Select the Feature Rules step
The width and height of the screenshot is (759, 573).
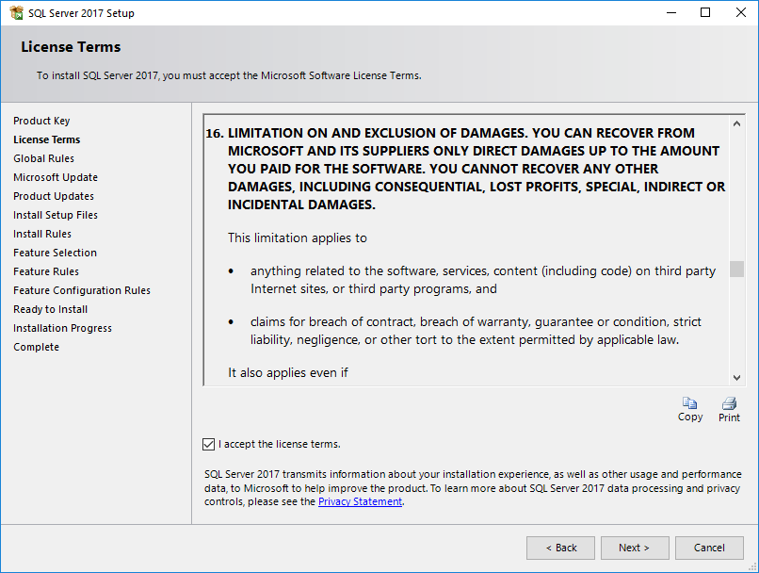46,271
